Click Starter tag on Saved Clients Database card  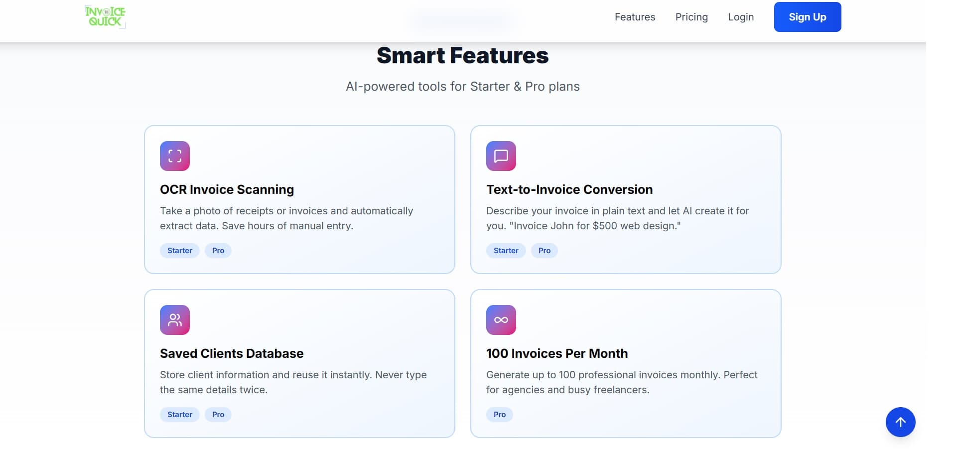(179, 415)
